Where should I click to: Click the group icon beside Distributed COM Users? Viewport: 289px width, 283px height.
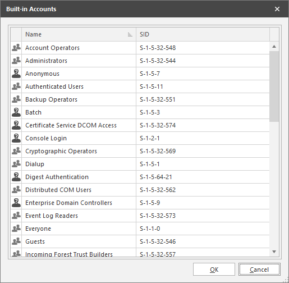pyautogui.click(x=16, y=190)
